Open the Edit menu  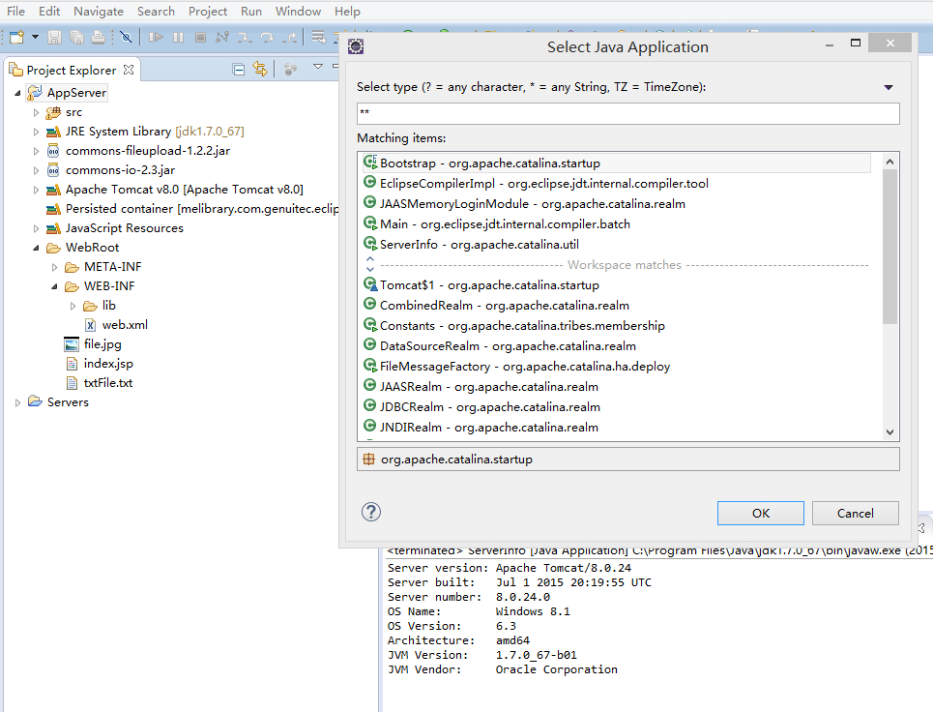click(x=49, y=12)
